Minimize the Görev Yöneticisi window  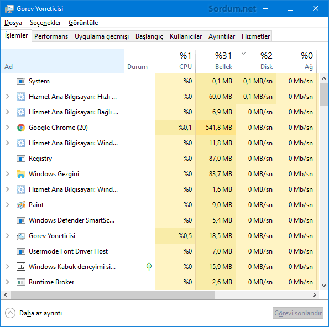point(265,9)
